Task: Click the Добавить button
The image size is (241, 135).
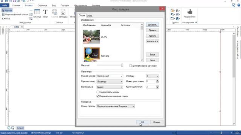Action: (152, 25)
